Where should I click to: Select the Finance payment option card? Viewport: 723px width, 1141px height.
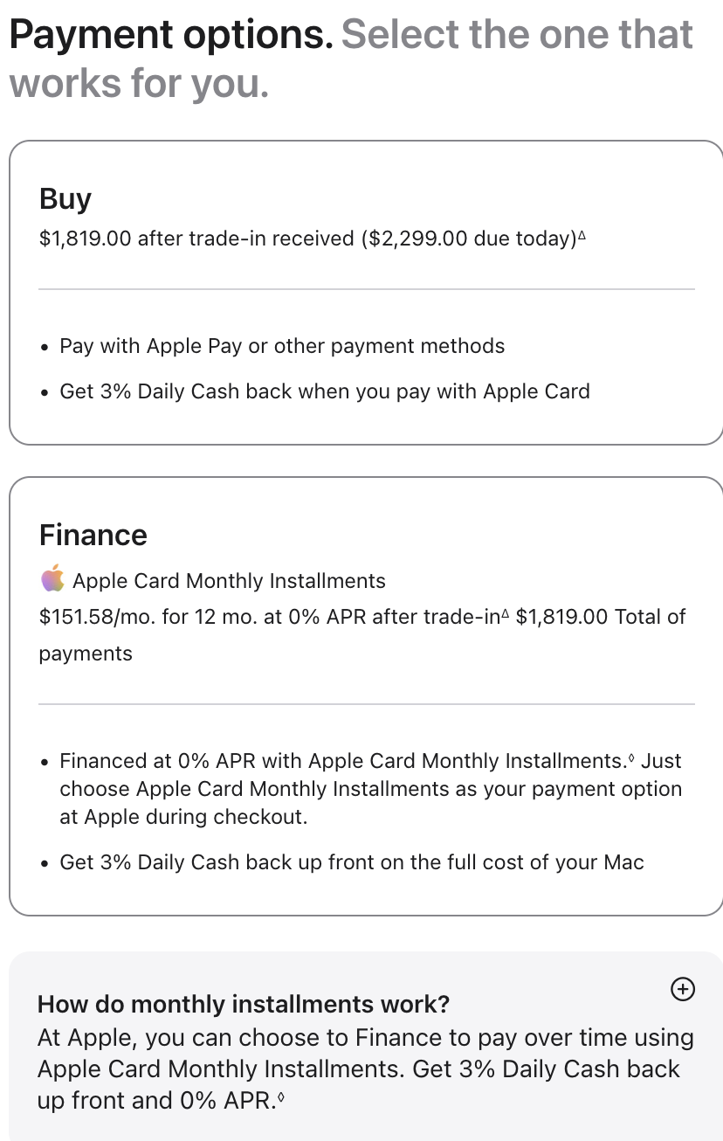[366, 696]
